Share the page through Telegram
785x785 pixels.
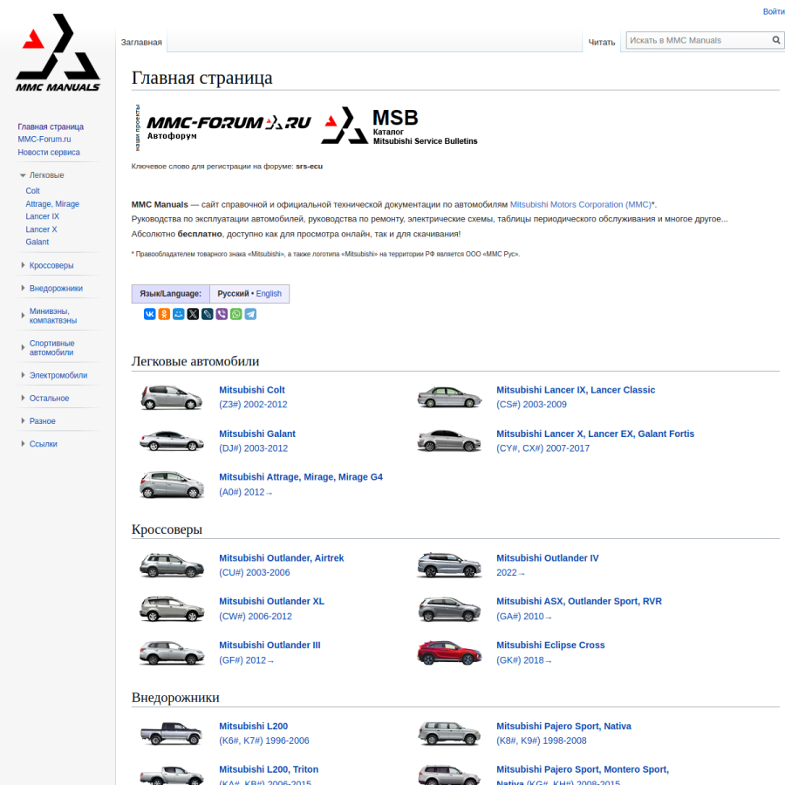tap(250, 314)
